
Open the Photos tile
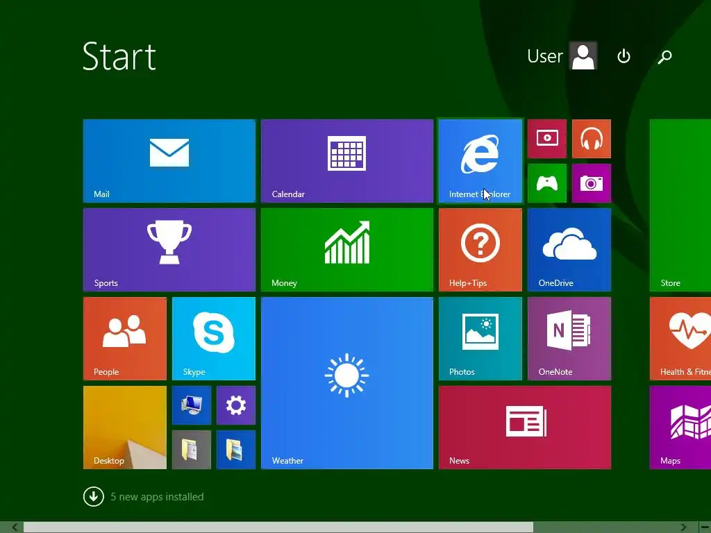480,339
